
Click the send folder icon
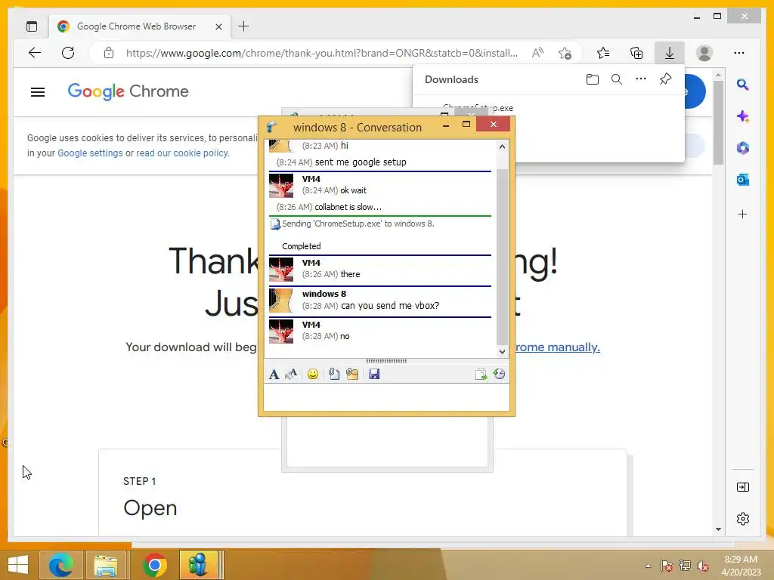click(352, 375)
